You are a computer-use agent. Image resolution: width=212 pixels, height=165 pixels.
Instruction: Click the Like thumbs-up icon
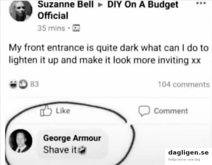pyautogui.click(x=46, y=111)
